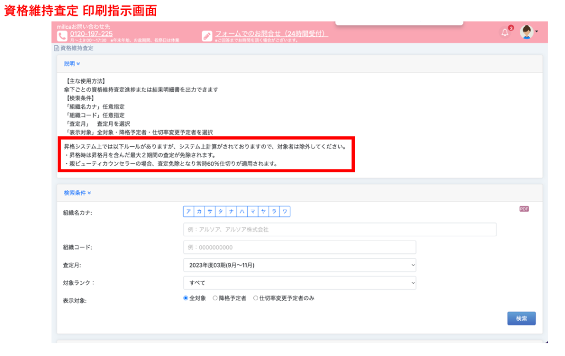Click the pencil form inquiry icon
565x356 pixels.
tap(207, 36)
